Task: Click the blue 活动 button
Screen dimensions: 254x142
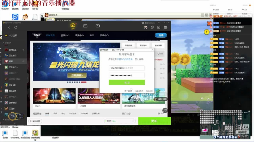Action: pos(161,35)
